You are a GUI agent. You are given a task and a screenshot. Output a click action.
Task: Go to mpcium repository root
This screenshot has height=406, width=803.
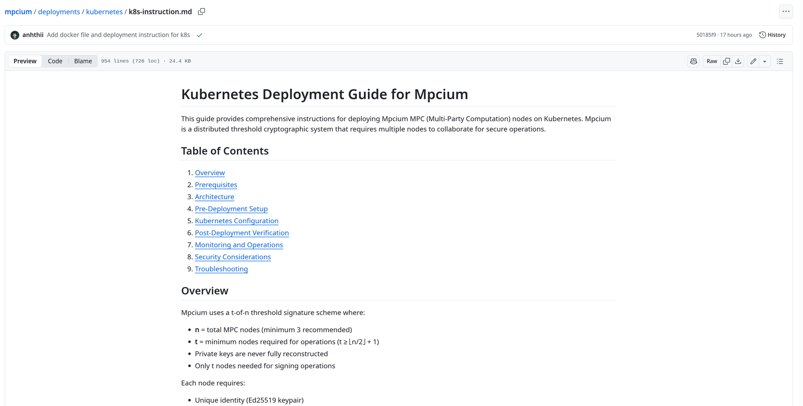[x=18, y=12]
